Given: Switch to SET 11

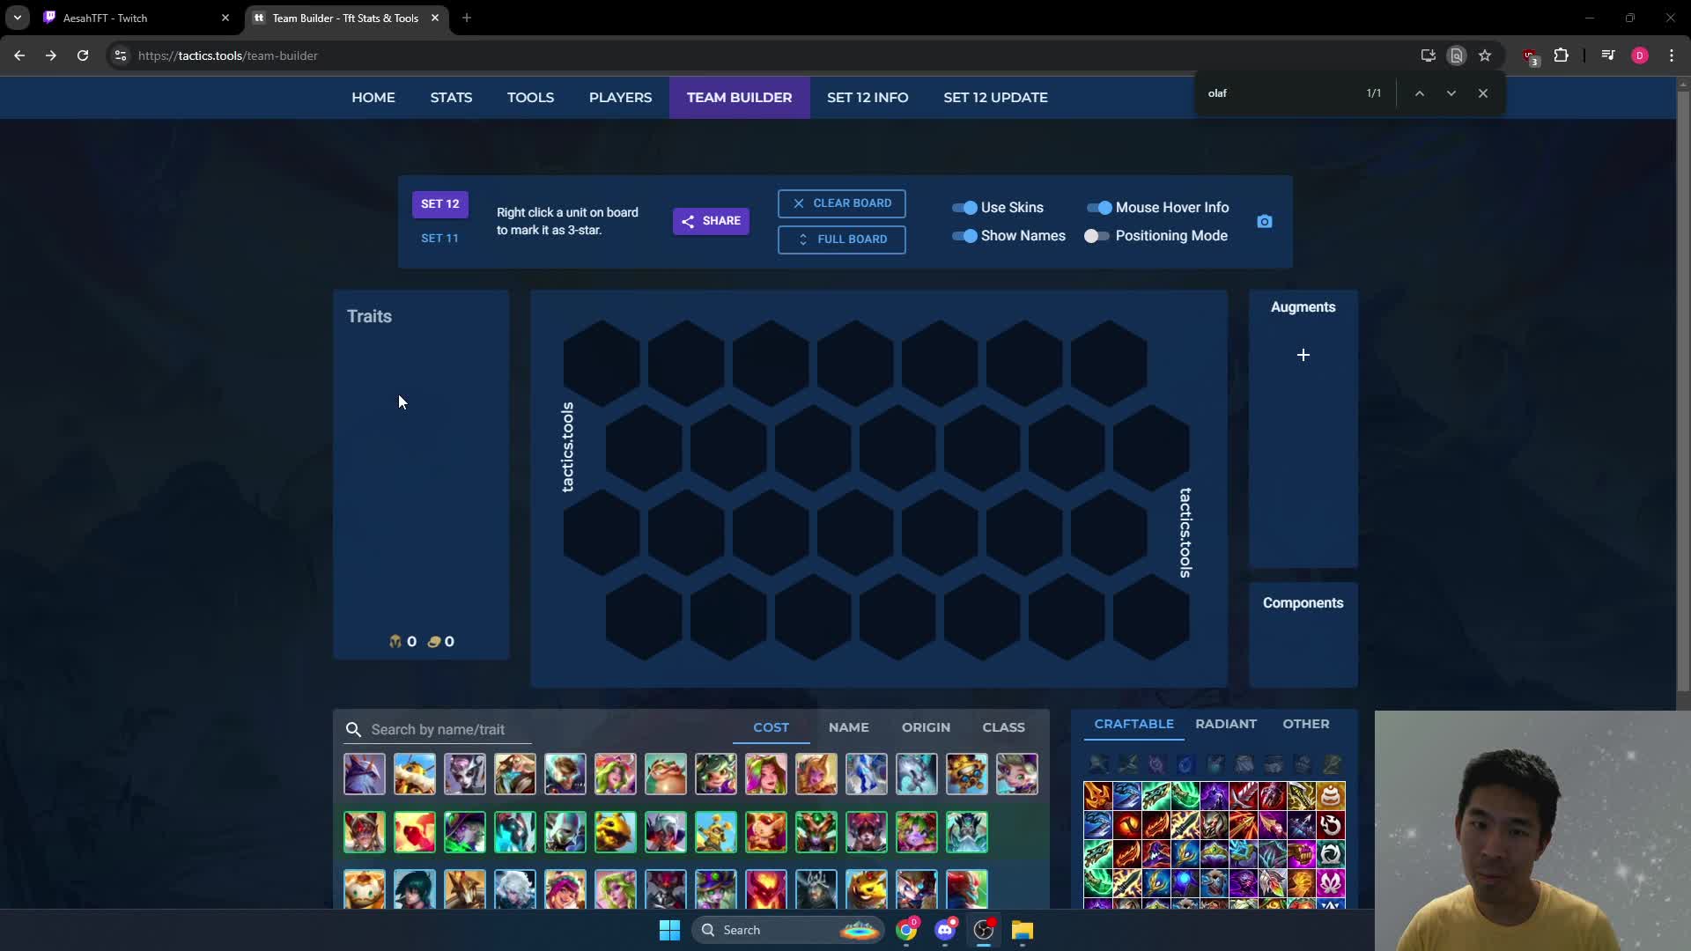Looking at the screenshot, I should (x=439, y=239).
